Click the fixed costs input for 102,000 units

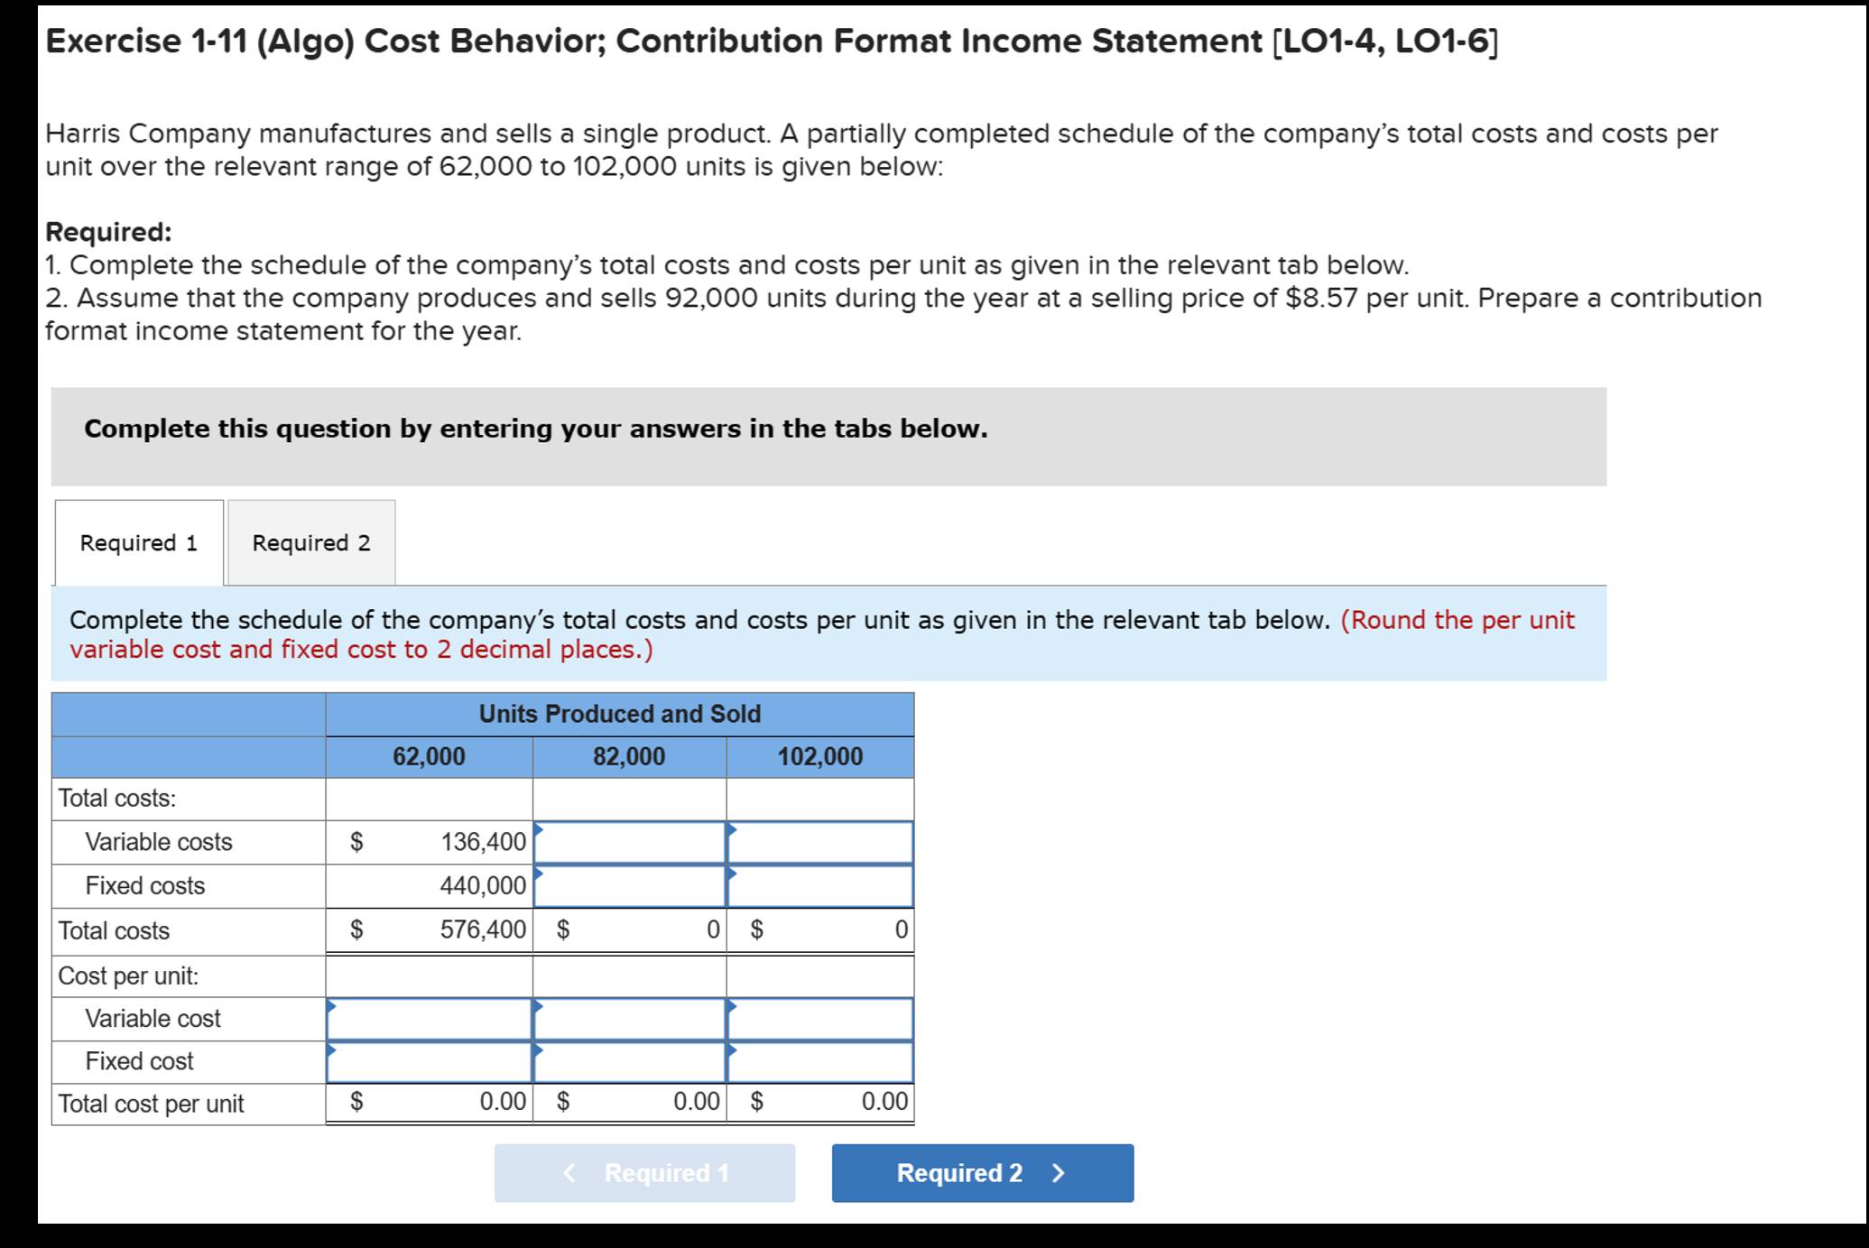819,885
